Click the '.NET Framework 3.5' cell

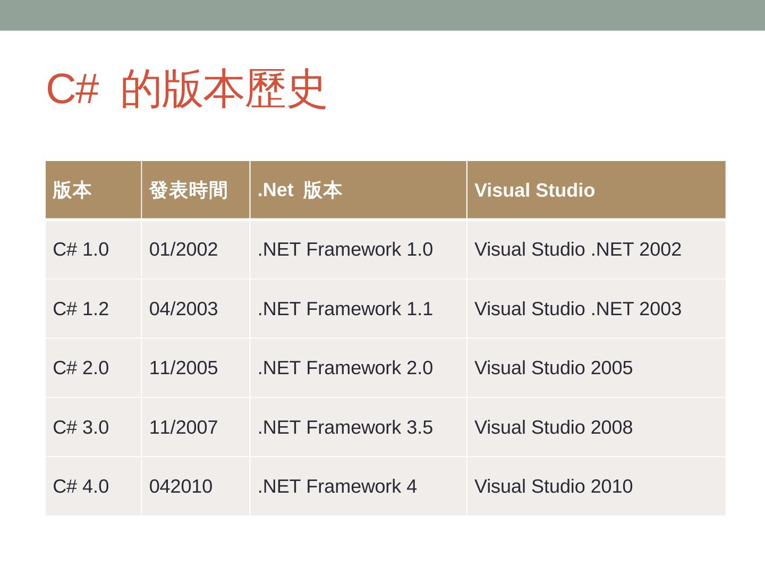click(x=345, y=427)
